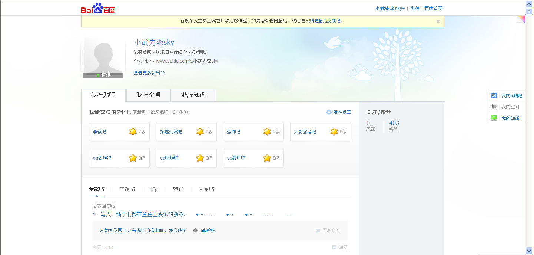Select the 全部贴 posts filter tab
The width and height of the screenshot is (534, 255).
pos(96,189)
